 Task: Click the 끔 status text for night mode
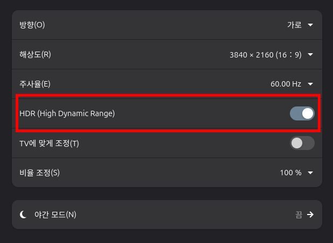coord(299,215)
